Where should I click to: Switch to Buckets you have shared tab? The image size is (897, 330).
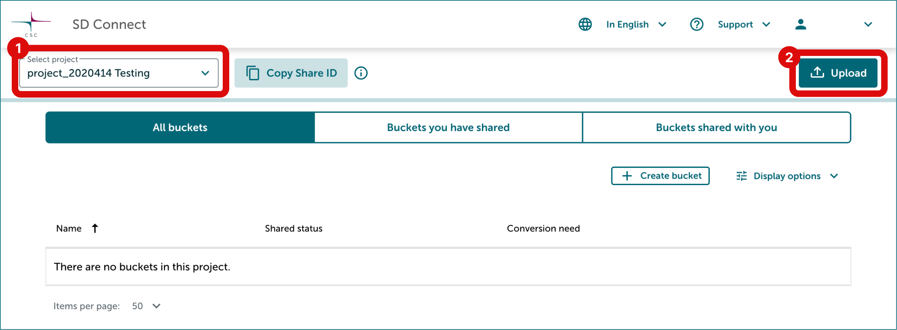point(448,127)
